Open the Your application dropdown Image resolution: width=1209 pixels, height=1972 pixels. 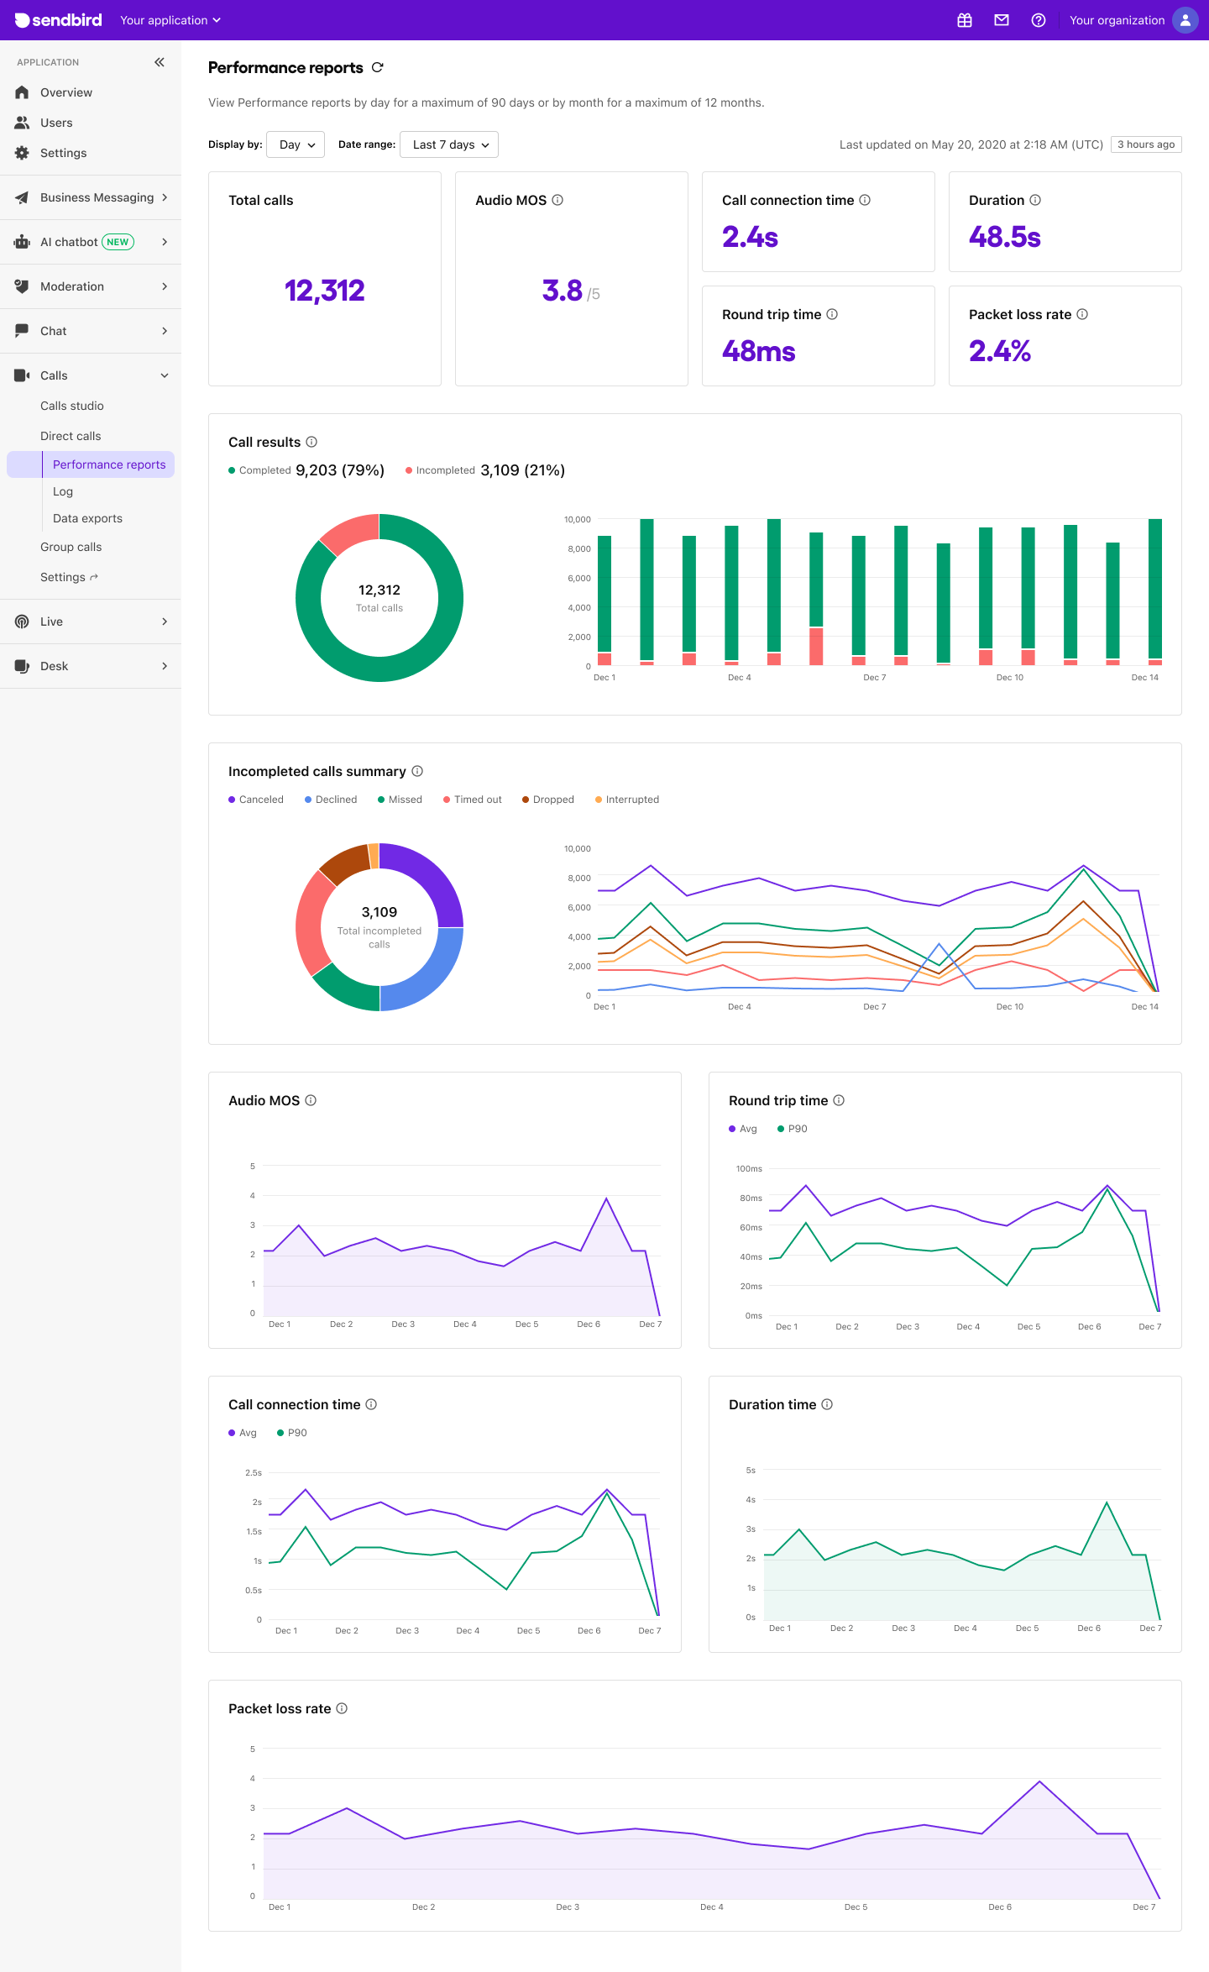pyautogui.click(x=170, y=20)
